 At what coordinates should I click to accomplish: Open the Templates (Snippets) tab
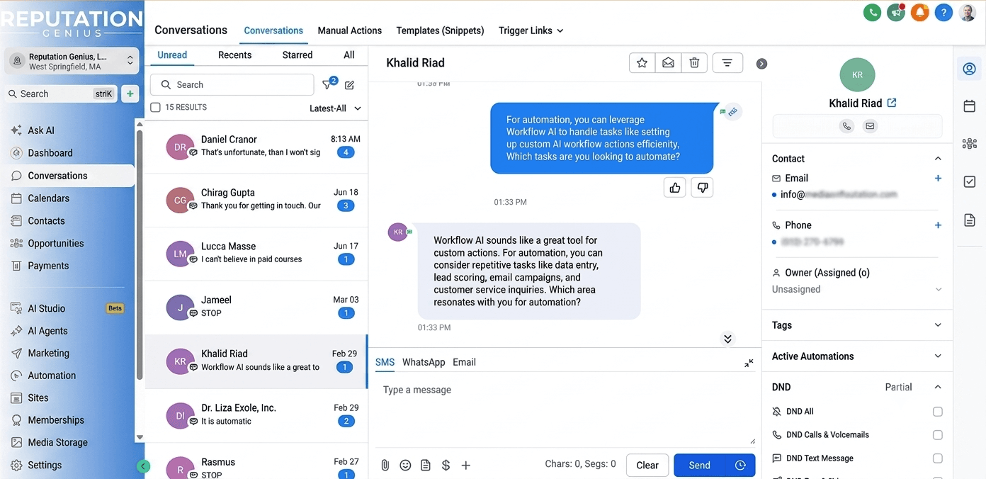[x=440, y=30]
